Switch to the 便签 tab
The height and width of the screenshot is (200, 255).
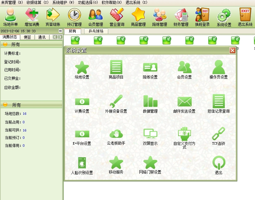coord(27,37)
